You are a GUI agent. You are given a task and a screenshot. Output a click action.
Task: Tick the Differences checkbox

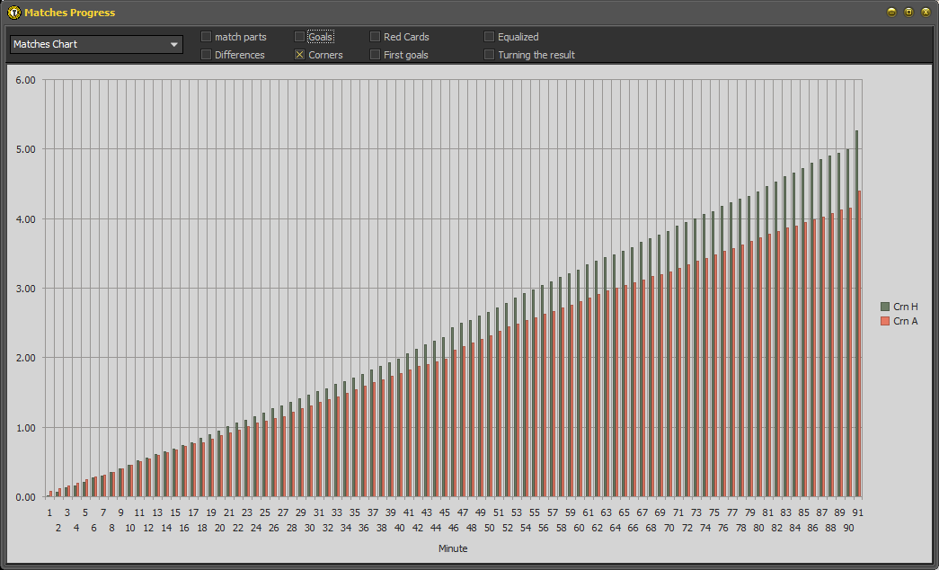[206, 55]
